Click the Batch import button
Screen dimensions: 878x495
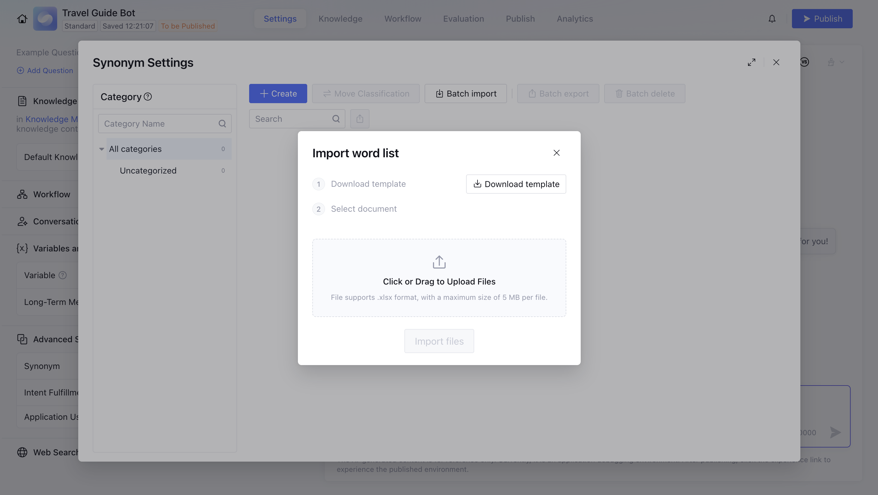coord(465,94)
